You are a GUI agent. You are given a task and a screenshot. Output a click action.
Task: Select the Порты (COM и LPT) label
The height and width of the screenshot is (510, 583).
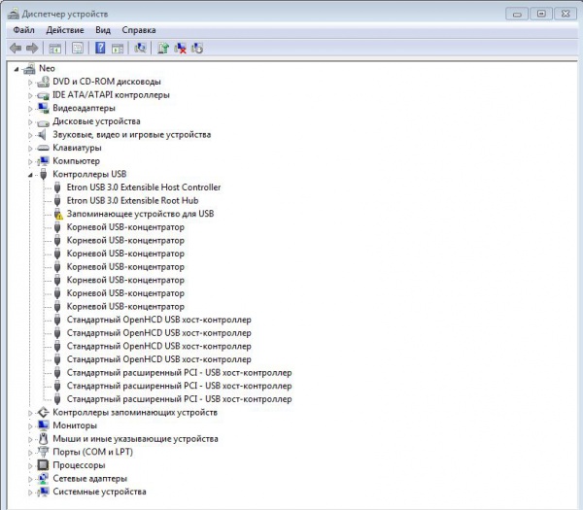tap(93, 452)
